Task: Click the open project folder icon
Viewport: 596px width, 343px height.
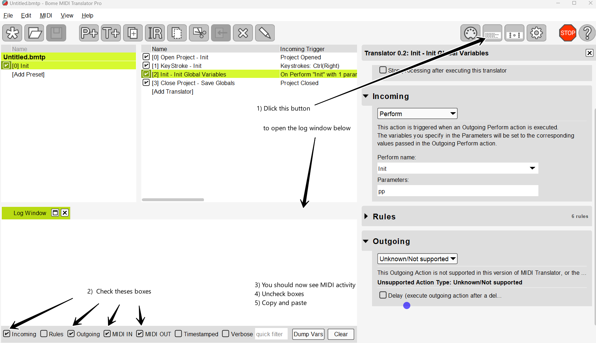Action: pos(34,33)
